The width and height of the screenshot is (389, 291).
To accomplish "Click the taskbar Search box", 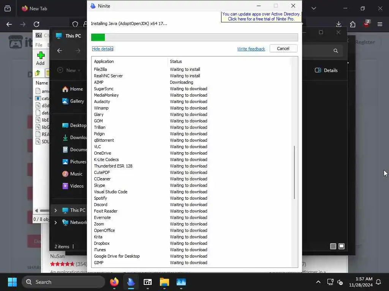I will tap(63, 282).
